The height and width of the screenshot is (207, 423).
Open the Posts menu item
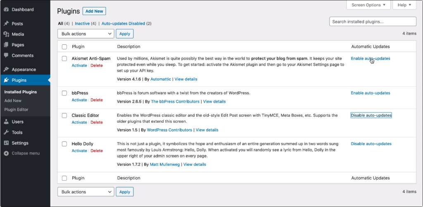click(x=17, y=24)
